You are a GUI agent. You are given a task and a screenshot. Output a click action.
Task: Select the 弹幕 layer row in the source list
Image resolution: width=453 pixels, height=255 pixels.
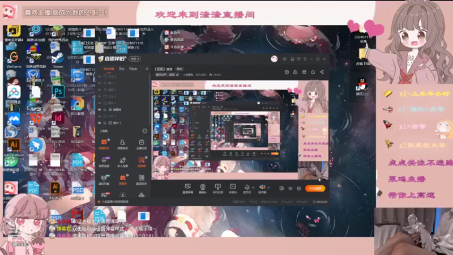pos(123,110)
